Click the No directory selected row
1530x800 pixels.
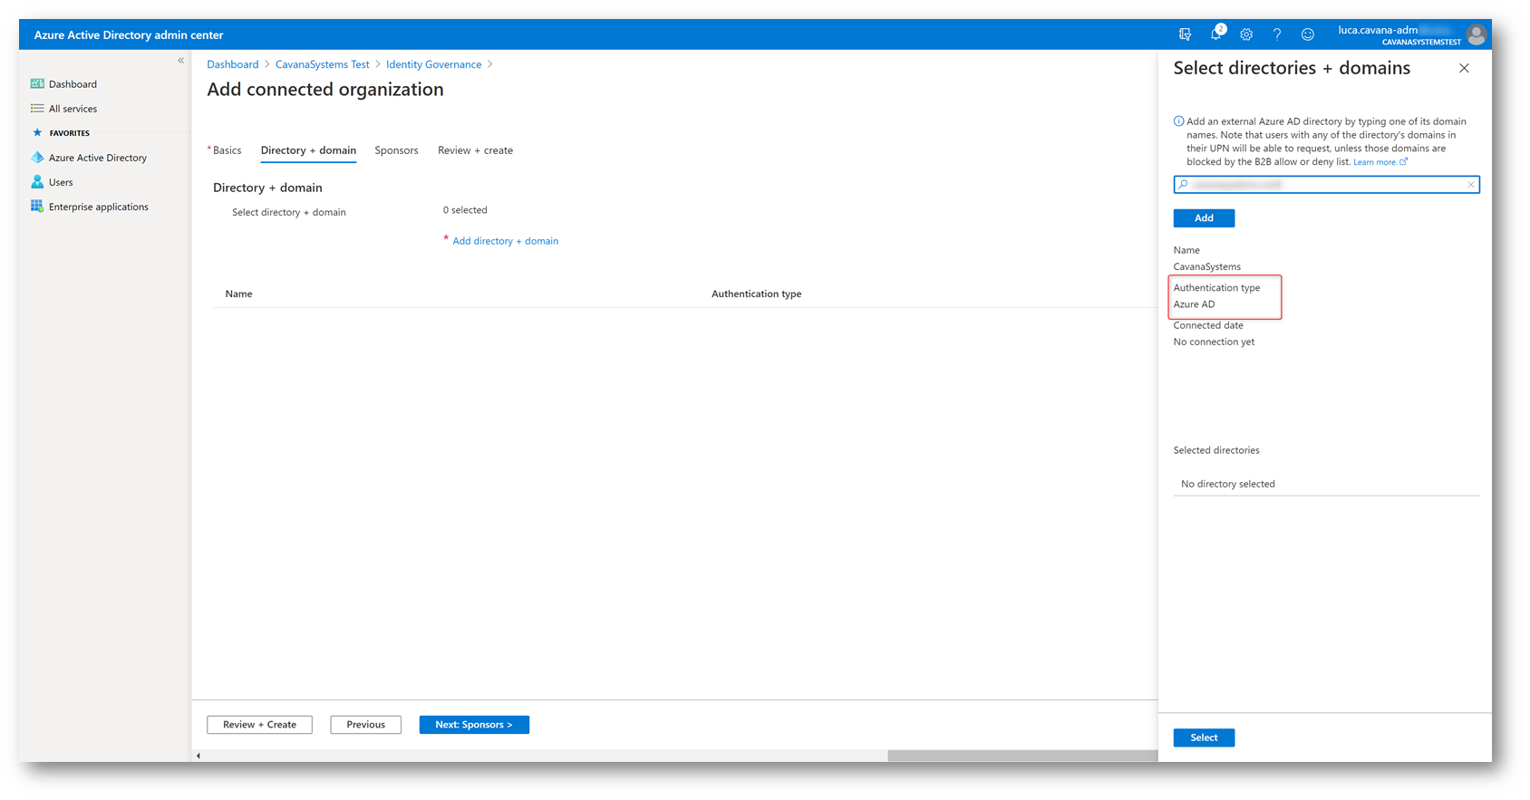[1326, 484]
